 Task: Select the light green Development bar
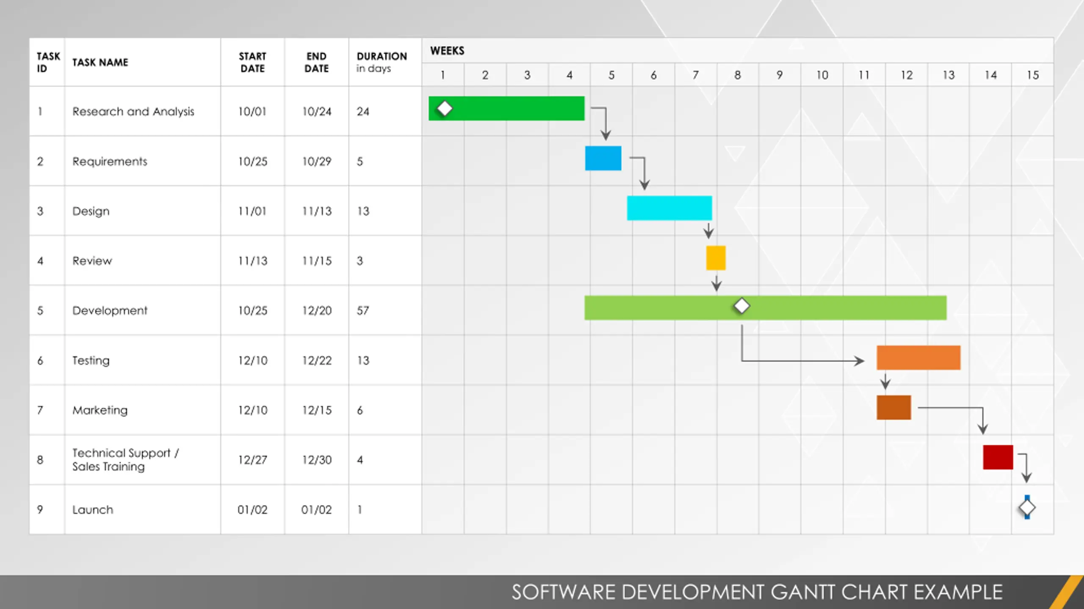pyautogui.click(x=766, y=308)
